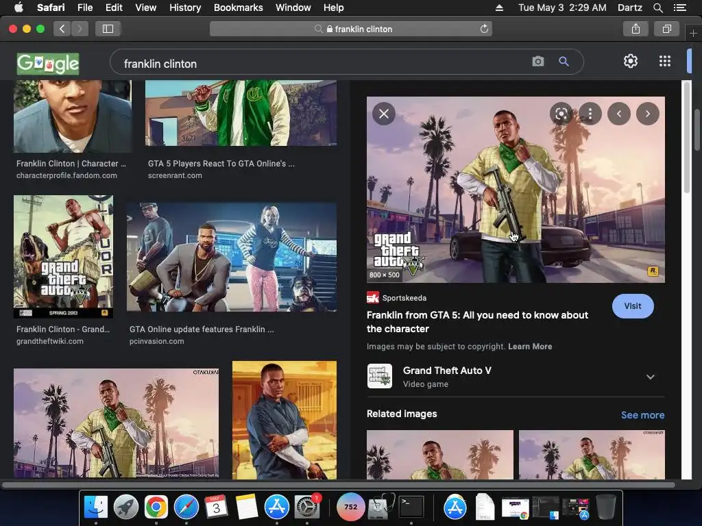The height and width of the screenshot is (526, 702).
Task: Open the Trash in the Dock
Action: pos(606,508)
